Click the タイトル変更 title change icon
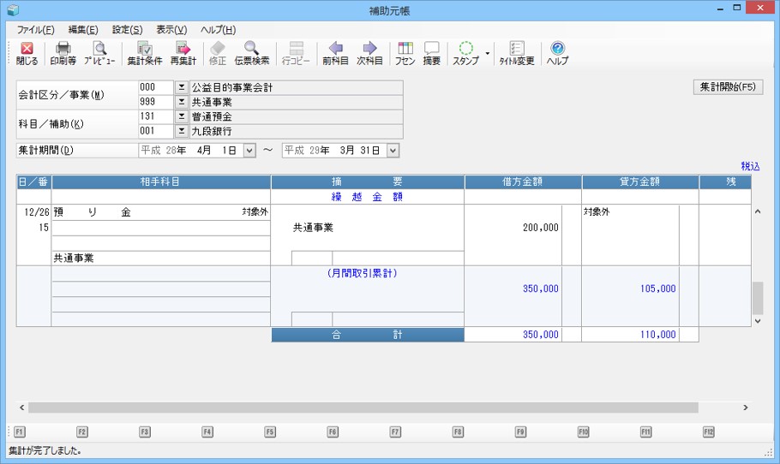 [x=517, y=53]
